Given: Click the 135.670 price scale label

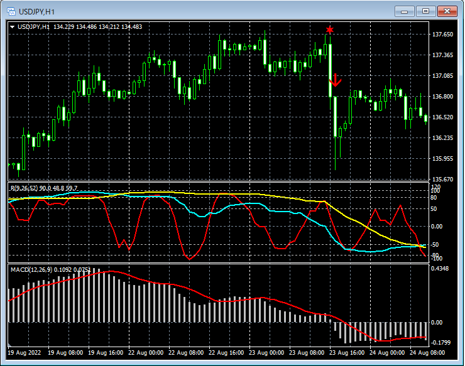Looking at the screenshot, I should pyautogui.click(x=444, y=179).
